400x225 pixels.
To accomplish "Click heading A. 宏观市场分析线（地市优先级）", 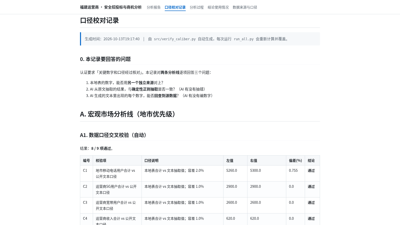I will pos(129,114).
